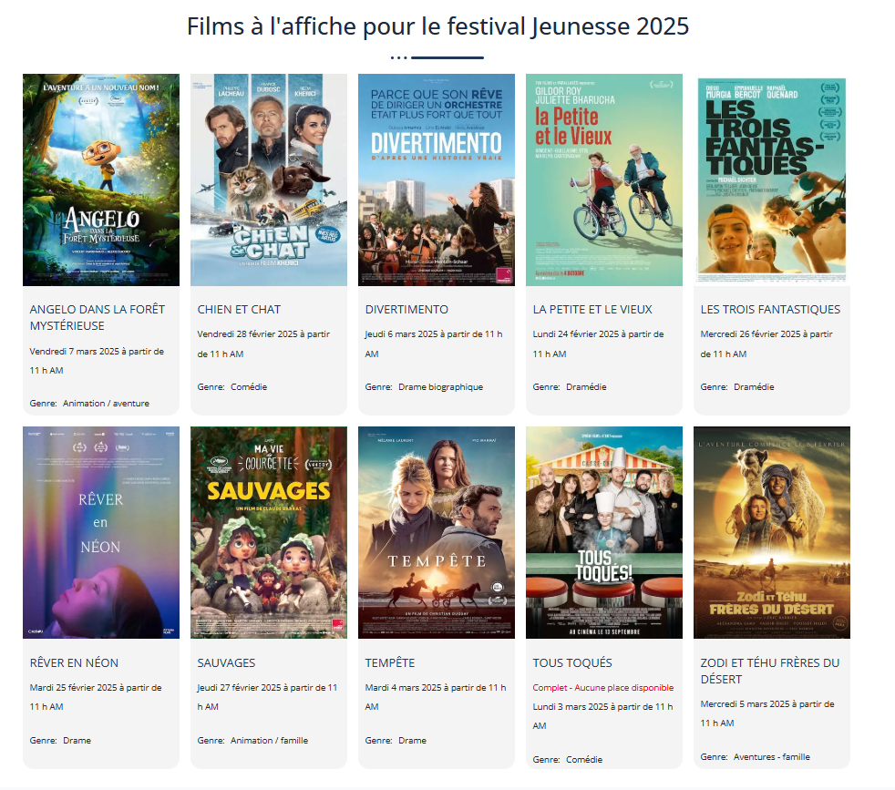895x790 pixels.
Task: Click genre 'Aventures - famille' text
Action: (772, 757)
